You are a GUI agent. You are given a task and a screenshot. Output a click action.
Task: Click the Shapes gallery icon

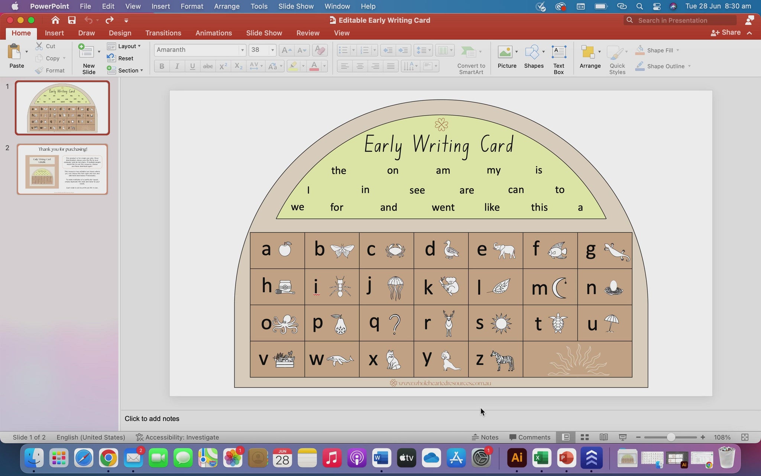(532, 52)
